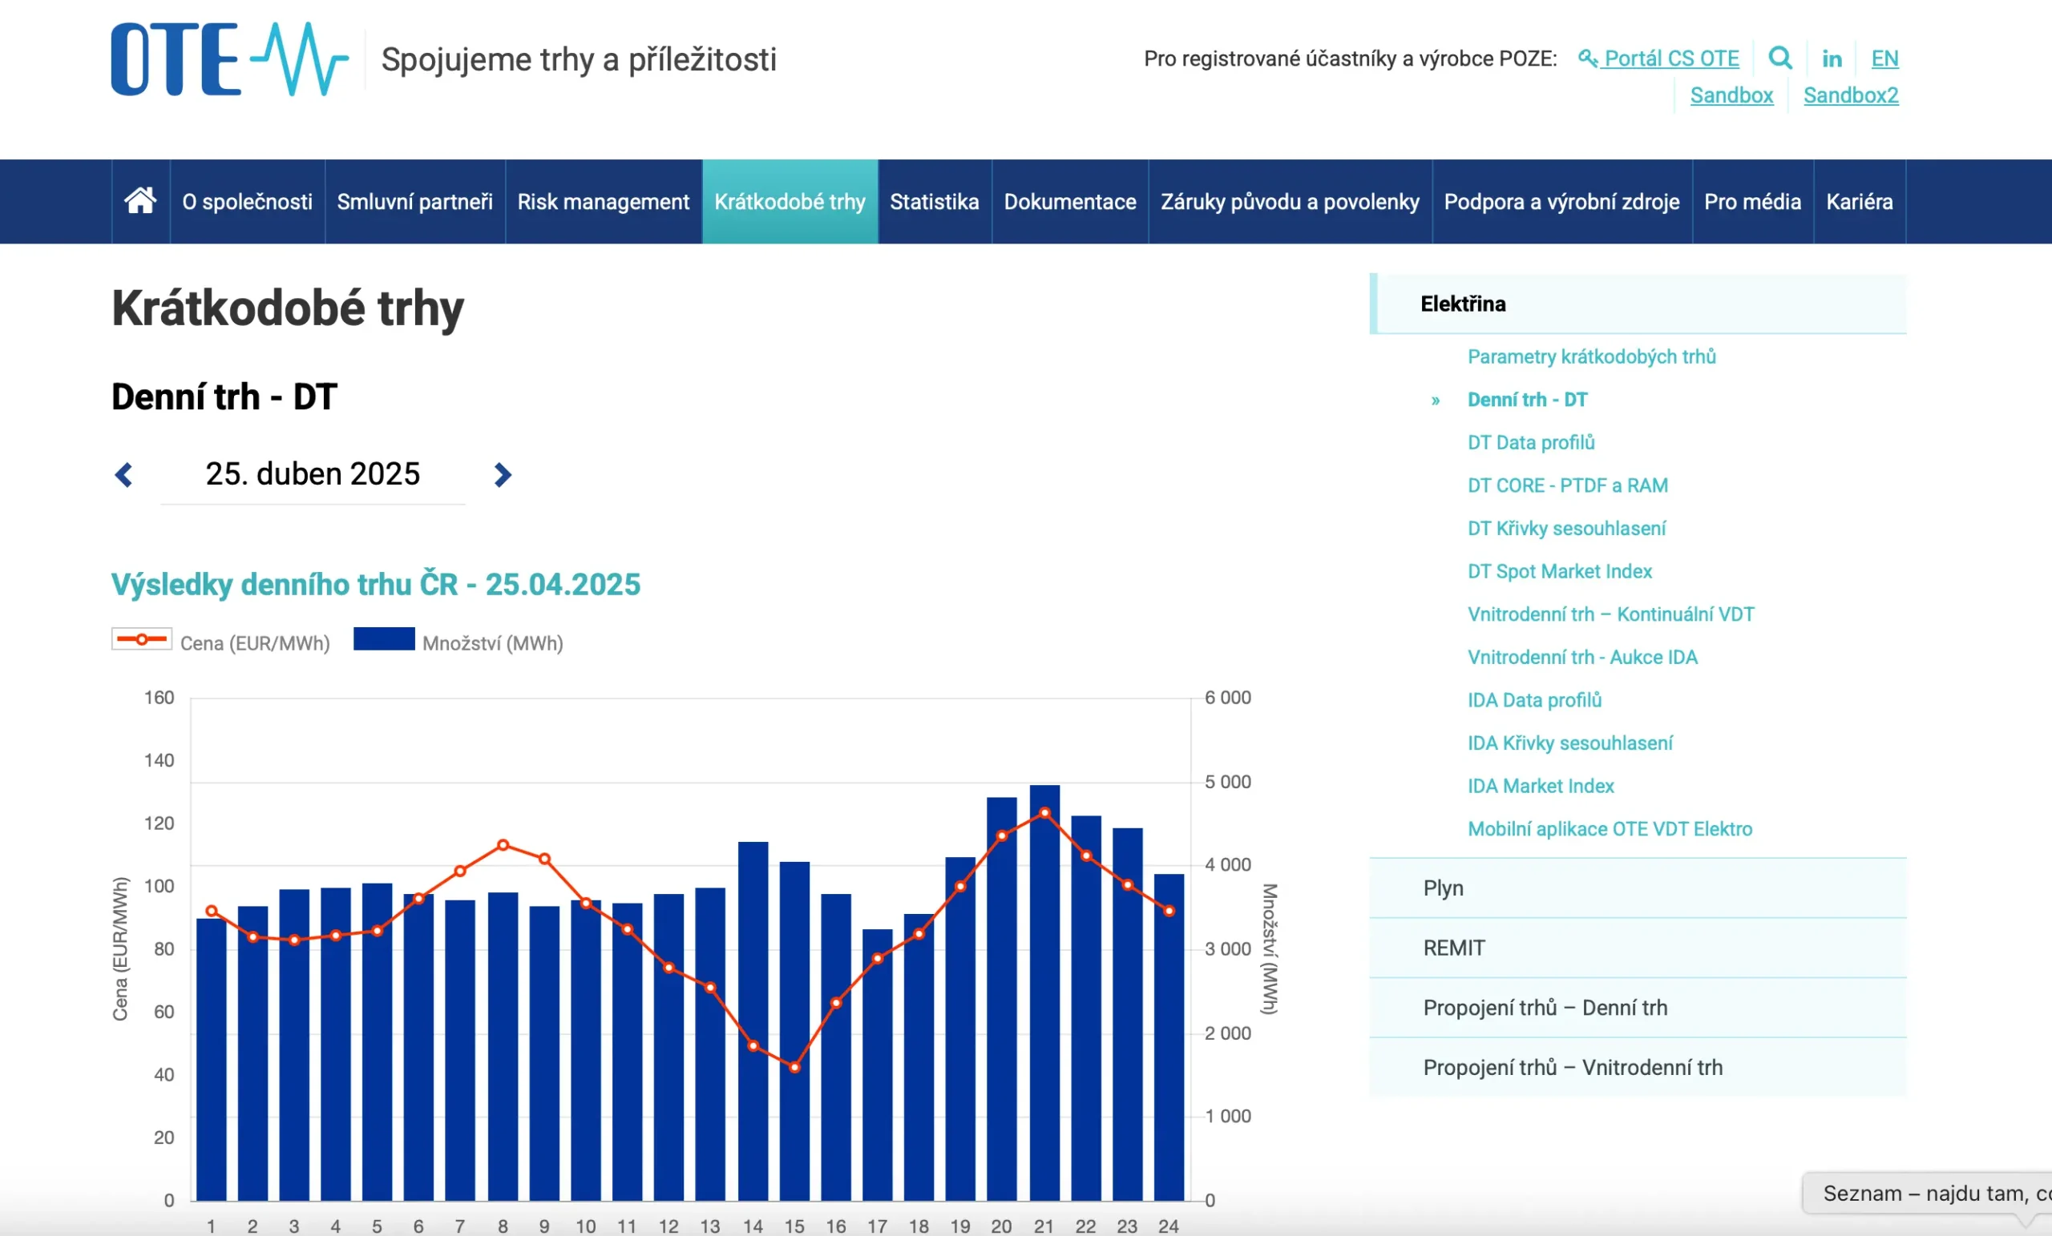Screen dimensions: 2052x1236
Task: Open the Sandbox2 link
Action: (x=1850, y=95)
